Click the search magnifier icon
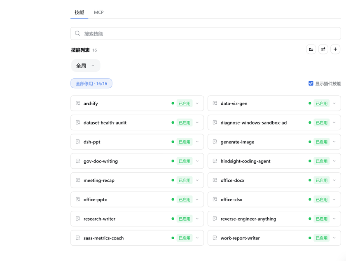Screen dimensions: 346x261 tap(77, 33)
